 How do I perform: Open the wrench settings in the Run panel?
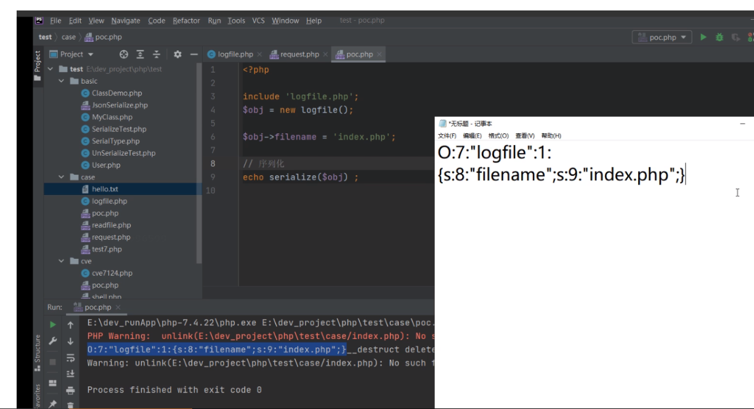point(53,341)
